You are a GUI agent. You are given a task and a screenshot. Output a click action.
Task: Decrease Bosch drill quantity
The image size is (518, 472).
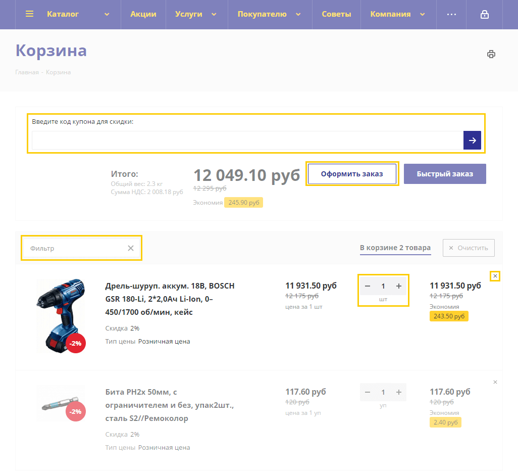(368, 287)
